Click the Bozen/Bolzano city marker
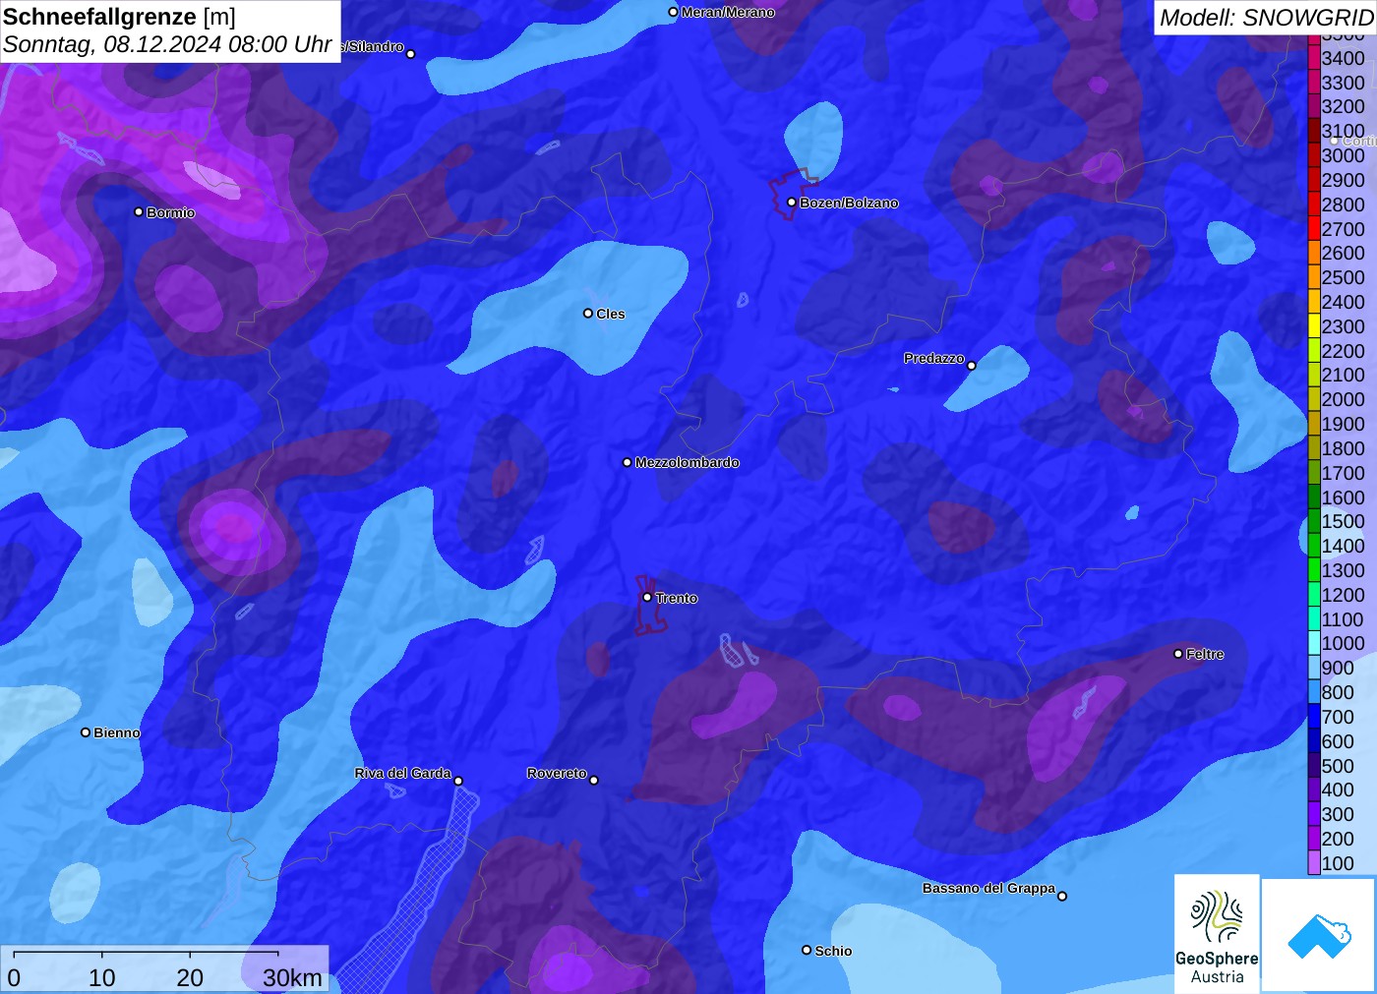This screenshot has height=994, width=1377. 792,203
